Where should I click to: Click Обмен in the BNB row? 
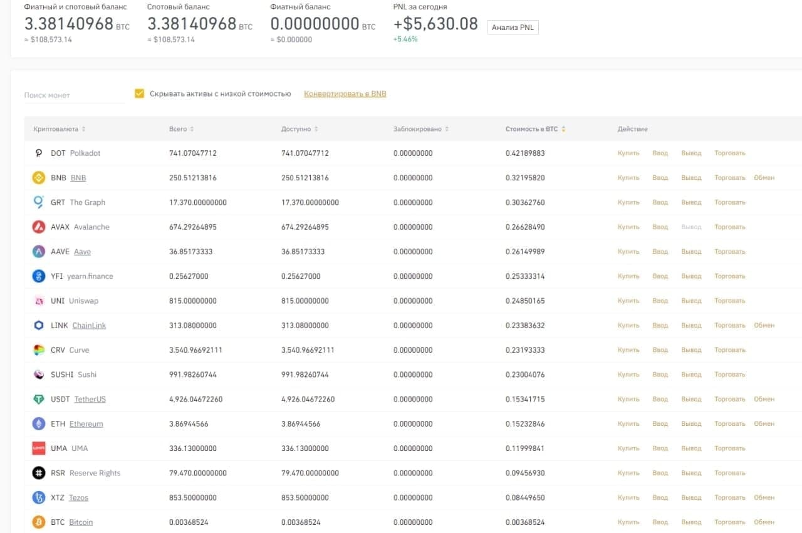point(764,178)
